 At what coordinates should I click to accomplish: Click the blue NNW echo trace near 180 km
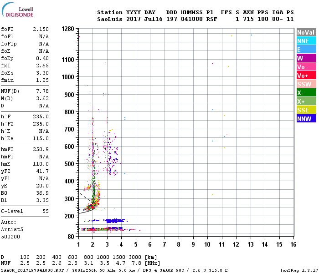pyautogui.click(x=115, y=221)
